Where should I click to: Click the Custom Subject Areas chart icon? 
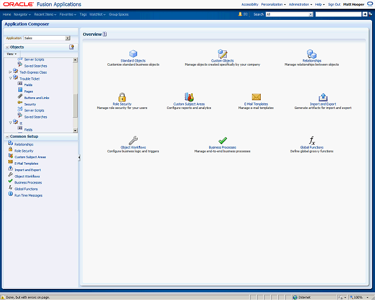tap(189, 97)
